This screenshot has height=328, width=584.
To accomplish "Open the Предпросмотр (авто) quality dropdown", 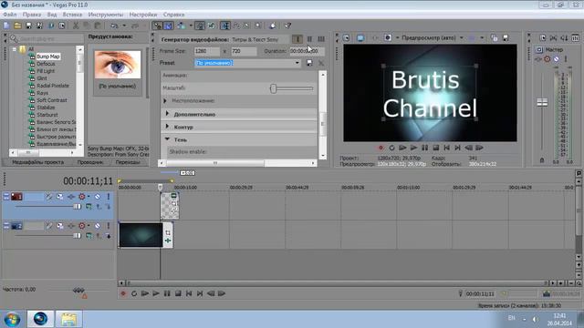I will coord(462,37).
